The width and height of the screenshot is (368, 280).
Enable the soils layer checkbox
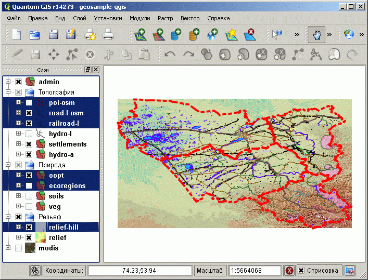coord(29,196)
